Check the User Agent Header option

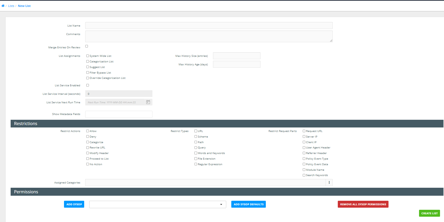304,148
